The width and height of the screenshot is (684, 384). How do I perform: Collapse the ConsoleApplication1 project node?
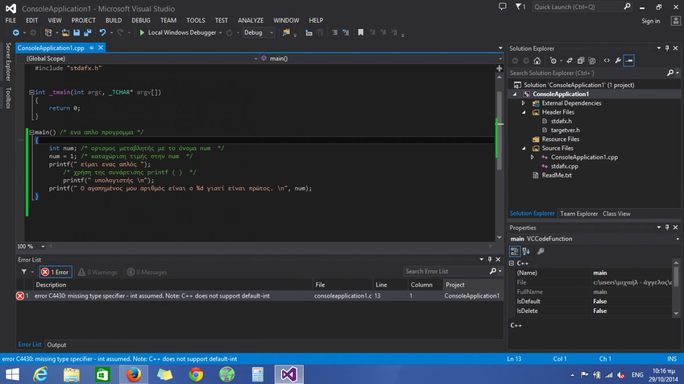click(515, 94)
